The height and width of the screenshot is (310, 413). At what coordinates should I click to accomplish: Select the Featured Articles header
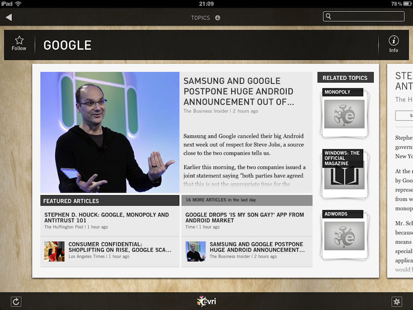tap(110, 200)
